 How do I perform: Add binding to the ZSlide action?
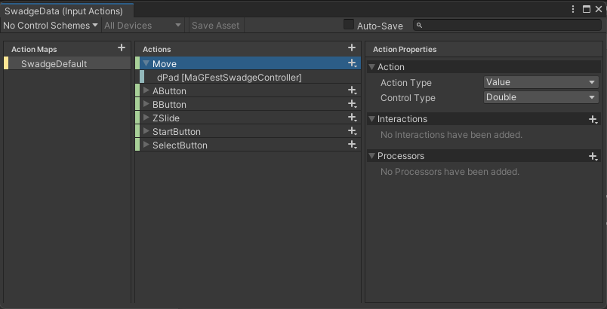352,118
